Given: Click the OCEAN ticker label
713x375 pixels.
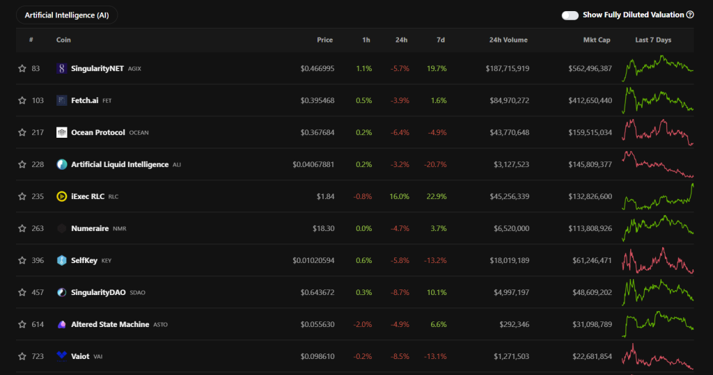Looking at the screenshot, I should tap(139, 133).
